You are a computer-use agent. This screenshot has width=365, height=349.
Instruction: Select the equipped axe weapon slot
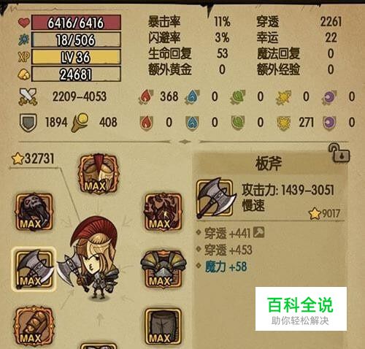[x=34, y=269]
